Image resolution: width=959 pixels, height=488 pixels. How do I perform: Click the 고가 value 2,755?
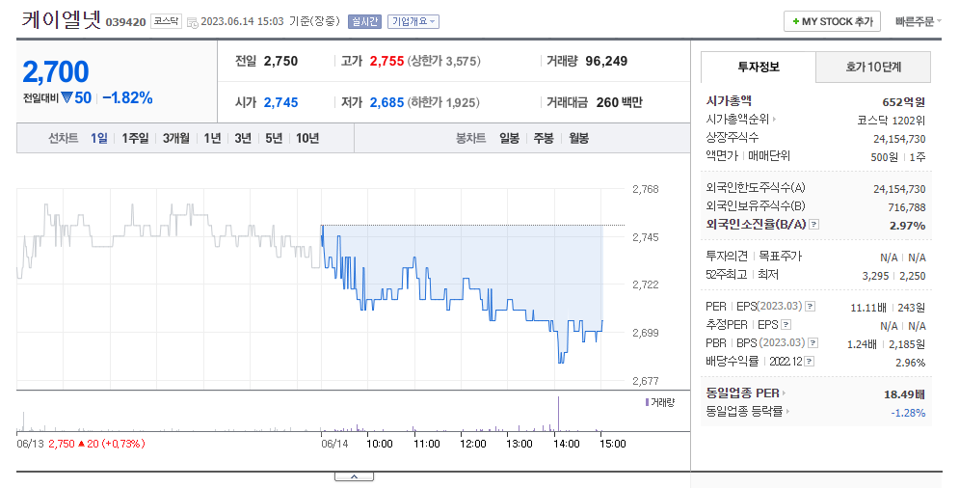click(386, 61)
